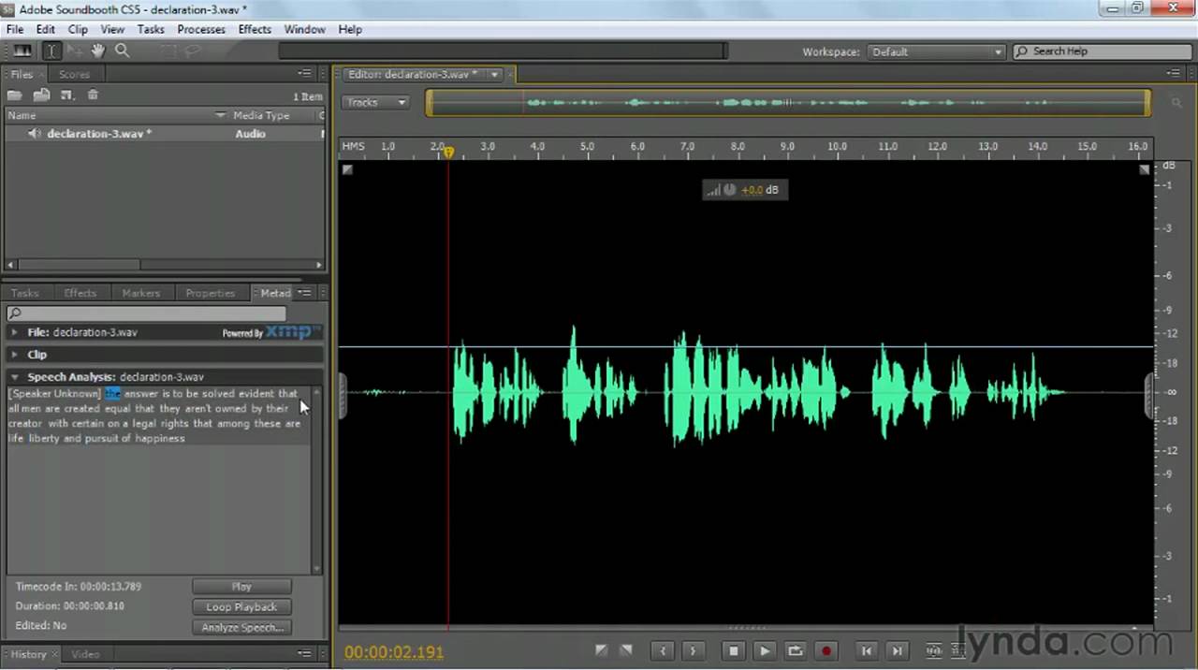The height and width of the screenshot is (670, 1198).
Task: Click the Media Type column header
Action: (261, 115)
